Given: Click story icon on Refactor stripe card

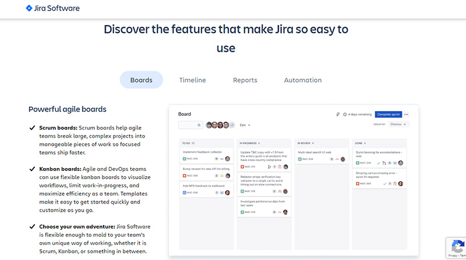Looking at the screenshot, I should point(242,191).
